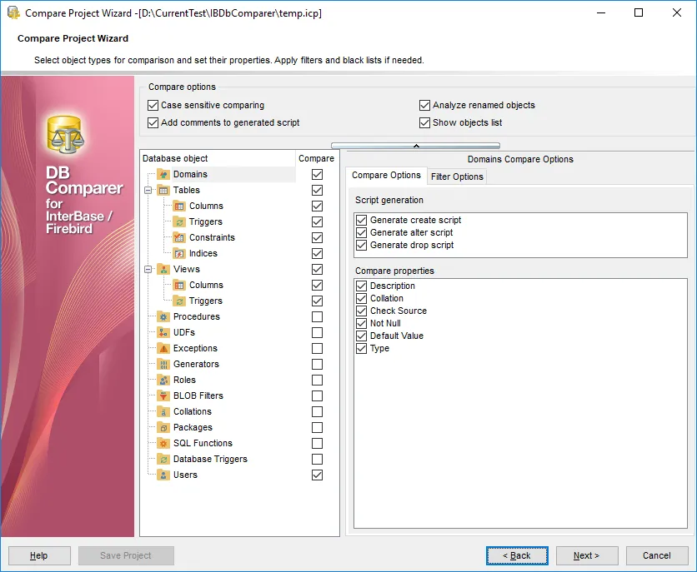The image size is (697, 572).
Task: Enable Compare checkbox for Generators
Action: coord(317,365)
